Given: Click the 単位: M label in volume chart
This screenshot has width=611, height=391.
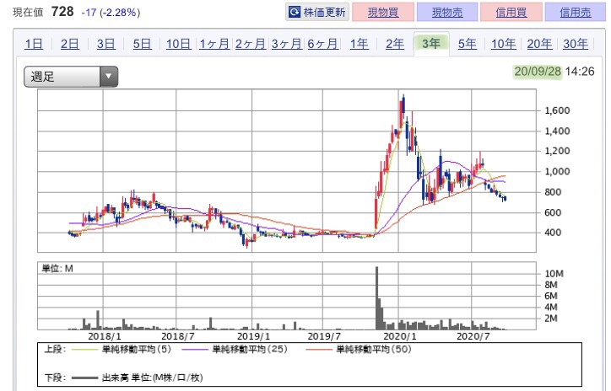Looking at the screenshot, I should click(57, 269).
